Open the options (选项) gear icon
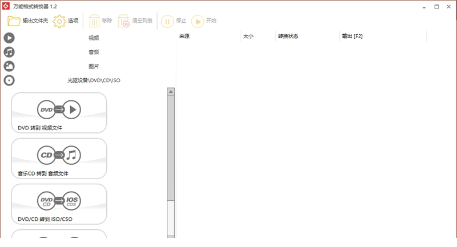 click(59, 21)
